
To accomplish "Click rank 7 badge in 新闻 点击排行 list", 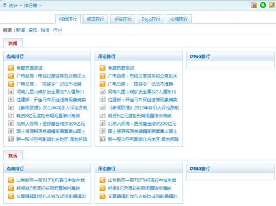I will (11, 115).
